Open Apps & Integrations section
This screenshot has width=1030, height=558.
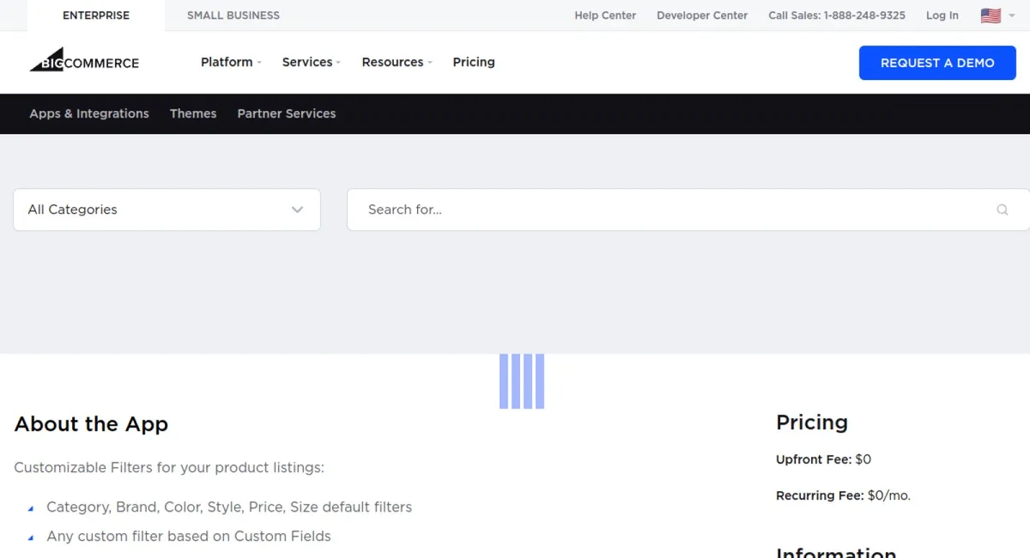click(89, 113)
